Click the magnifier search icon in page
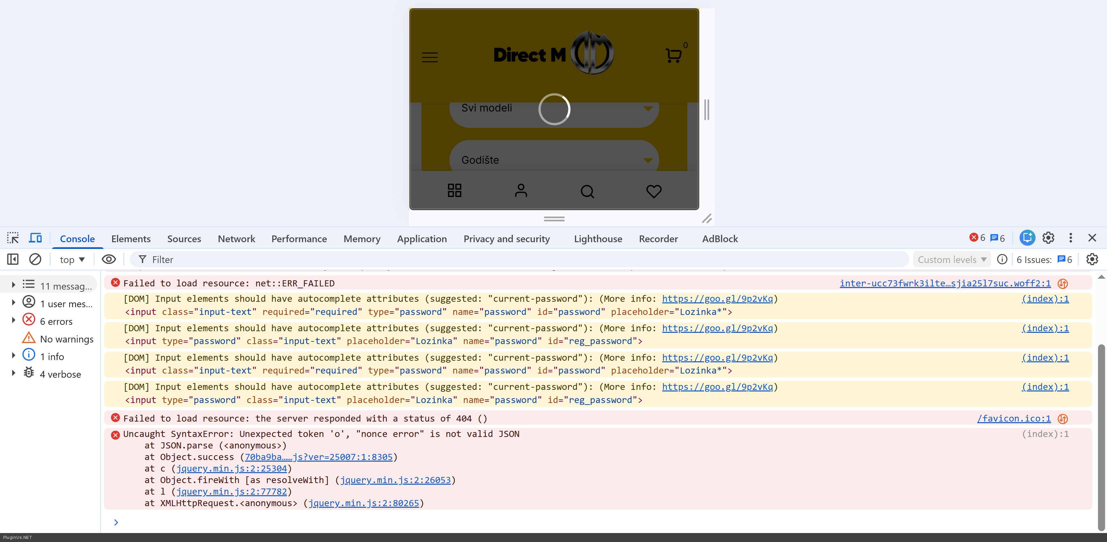Image resolution: width=1107 pixels, height=542 pixels. (587, 191)
